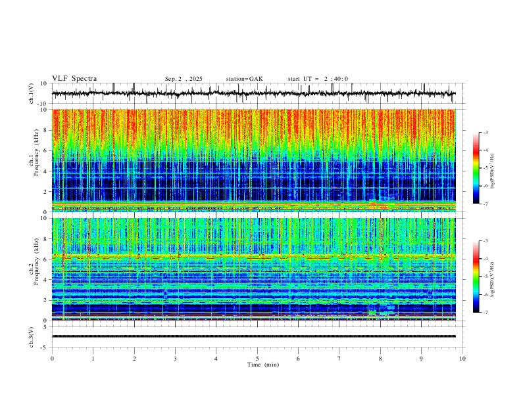
Task: Click inside the ch.2 spectrogram plot
Action: pyautogui.click(x=254, y=269)
